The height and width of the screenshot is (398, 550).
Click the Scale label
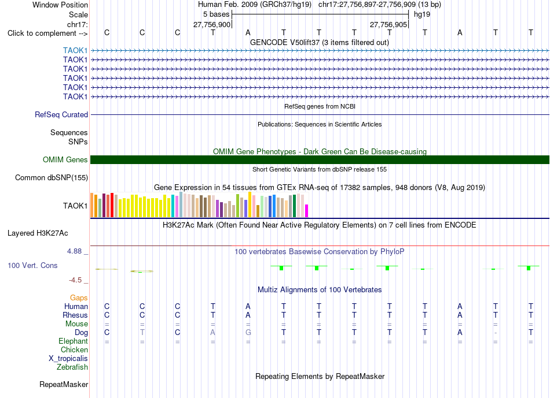tap(78, 15)
